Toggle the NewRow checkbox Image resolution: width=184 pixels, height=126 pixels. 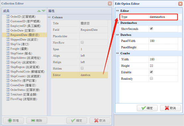tap(82, 42)
